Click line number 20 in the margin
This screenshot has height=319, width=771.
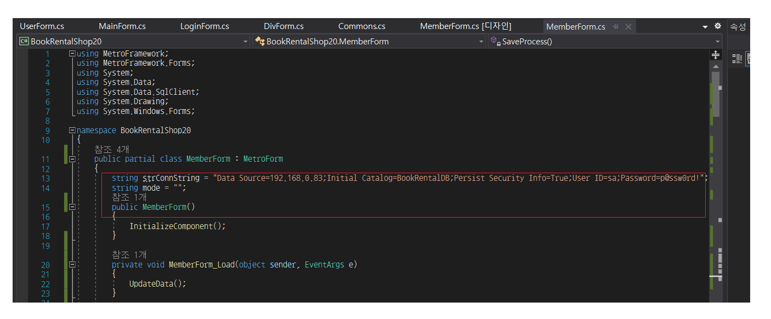(x=45, y=265)
